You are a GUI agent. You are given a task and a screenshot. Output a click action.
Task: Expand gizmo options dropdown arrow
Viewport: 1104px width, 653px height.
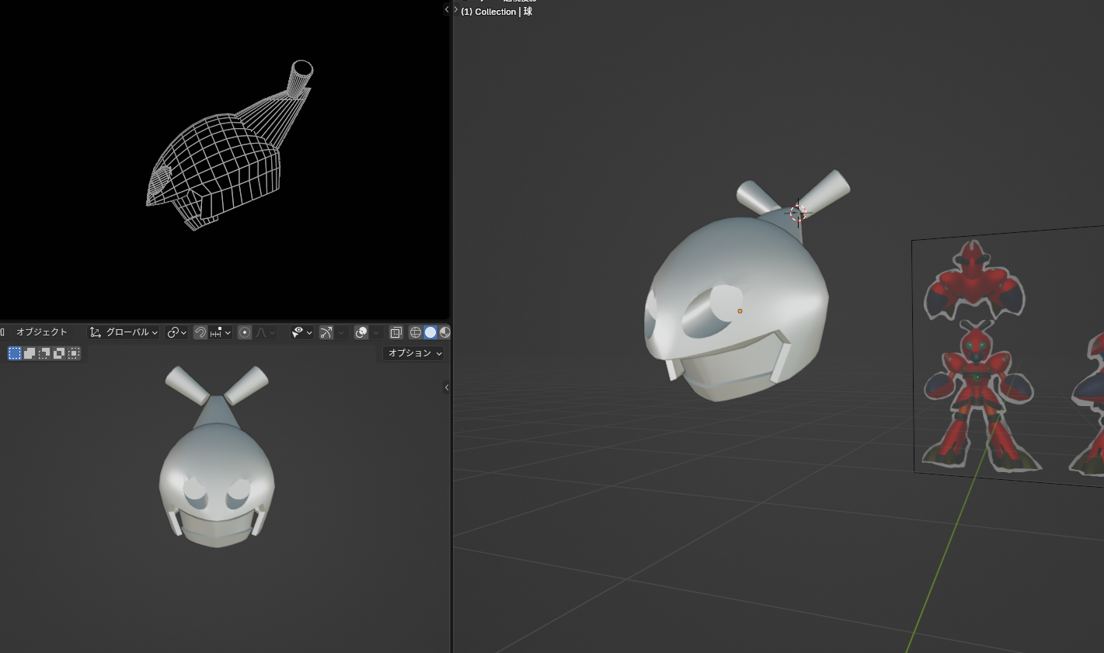pyautogui.click(x=341, y=332)
